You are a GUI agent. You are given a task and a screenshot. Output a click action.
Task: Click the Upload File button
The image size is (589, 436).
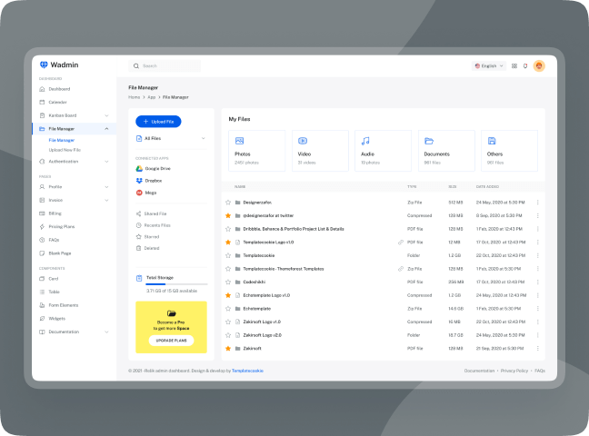coord(158,122)
